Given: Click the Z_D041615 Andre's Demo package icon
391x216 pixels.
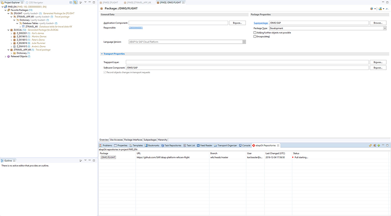Looking at the screenshot, I should [x=14, y=46].
